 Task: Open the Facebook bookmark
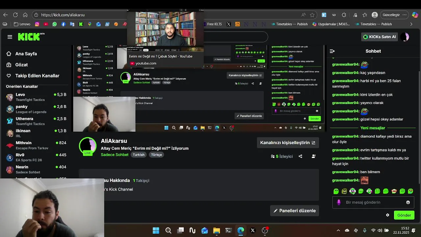(63, 24)
